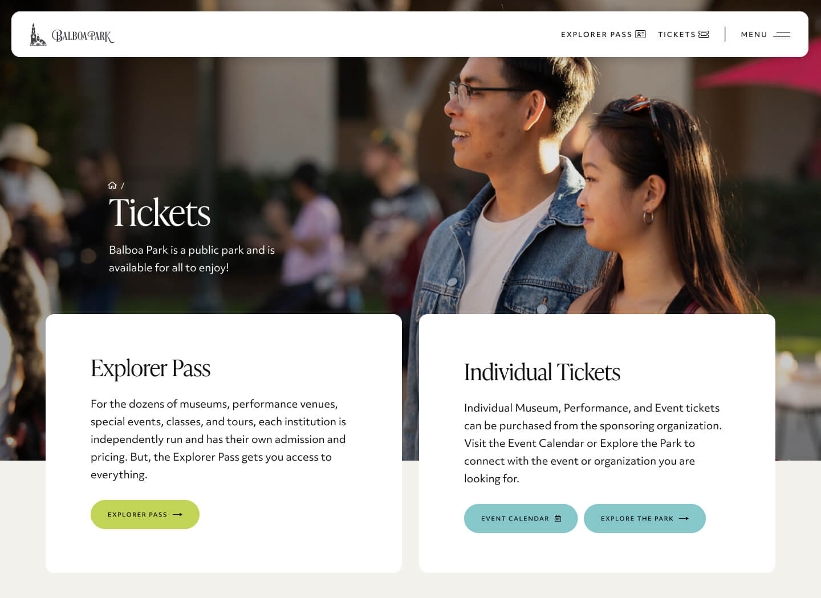
Task: Click the Tickets page title
Action: [160, 213]
